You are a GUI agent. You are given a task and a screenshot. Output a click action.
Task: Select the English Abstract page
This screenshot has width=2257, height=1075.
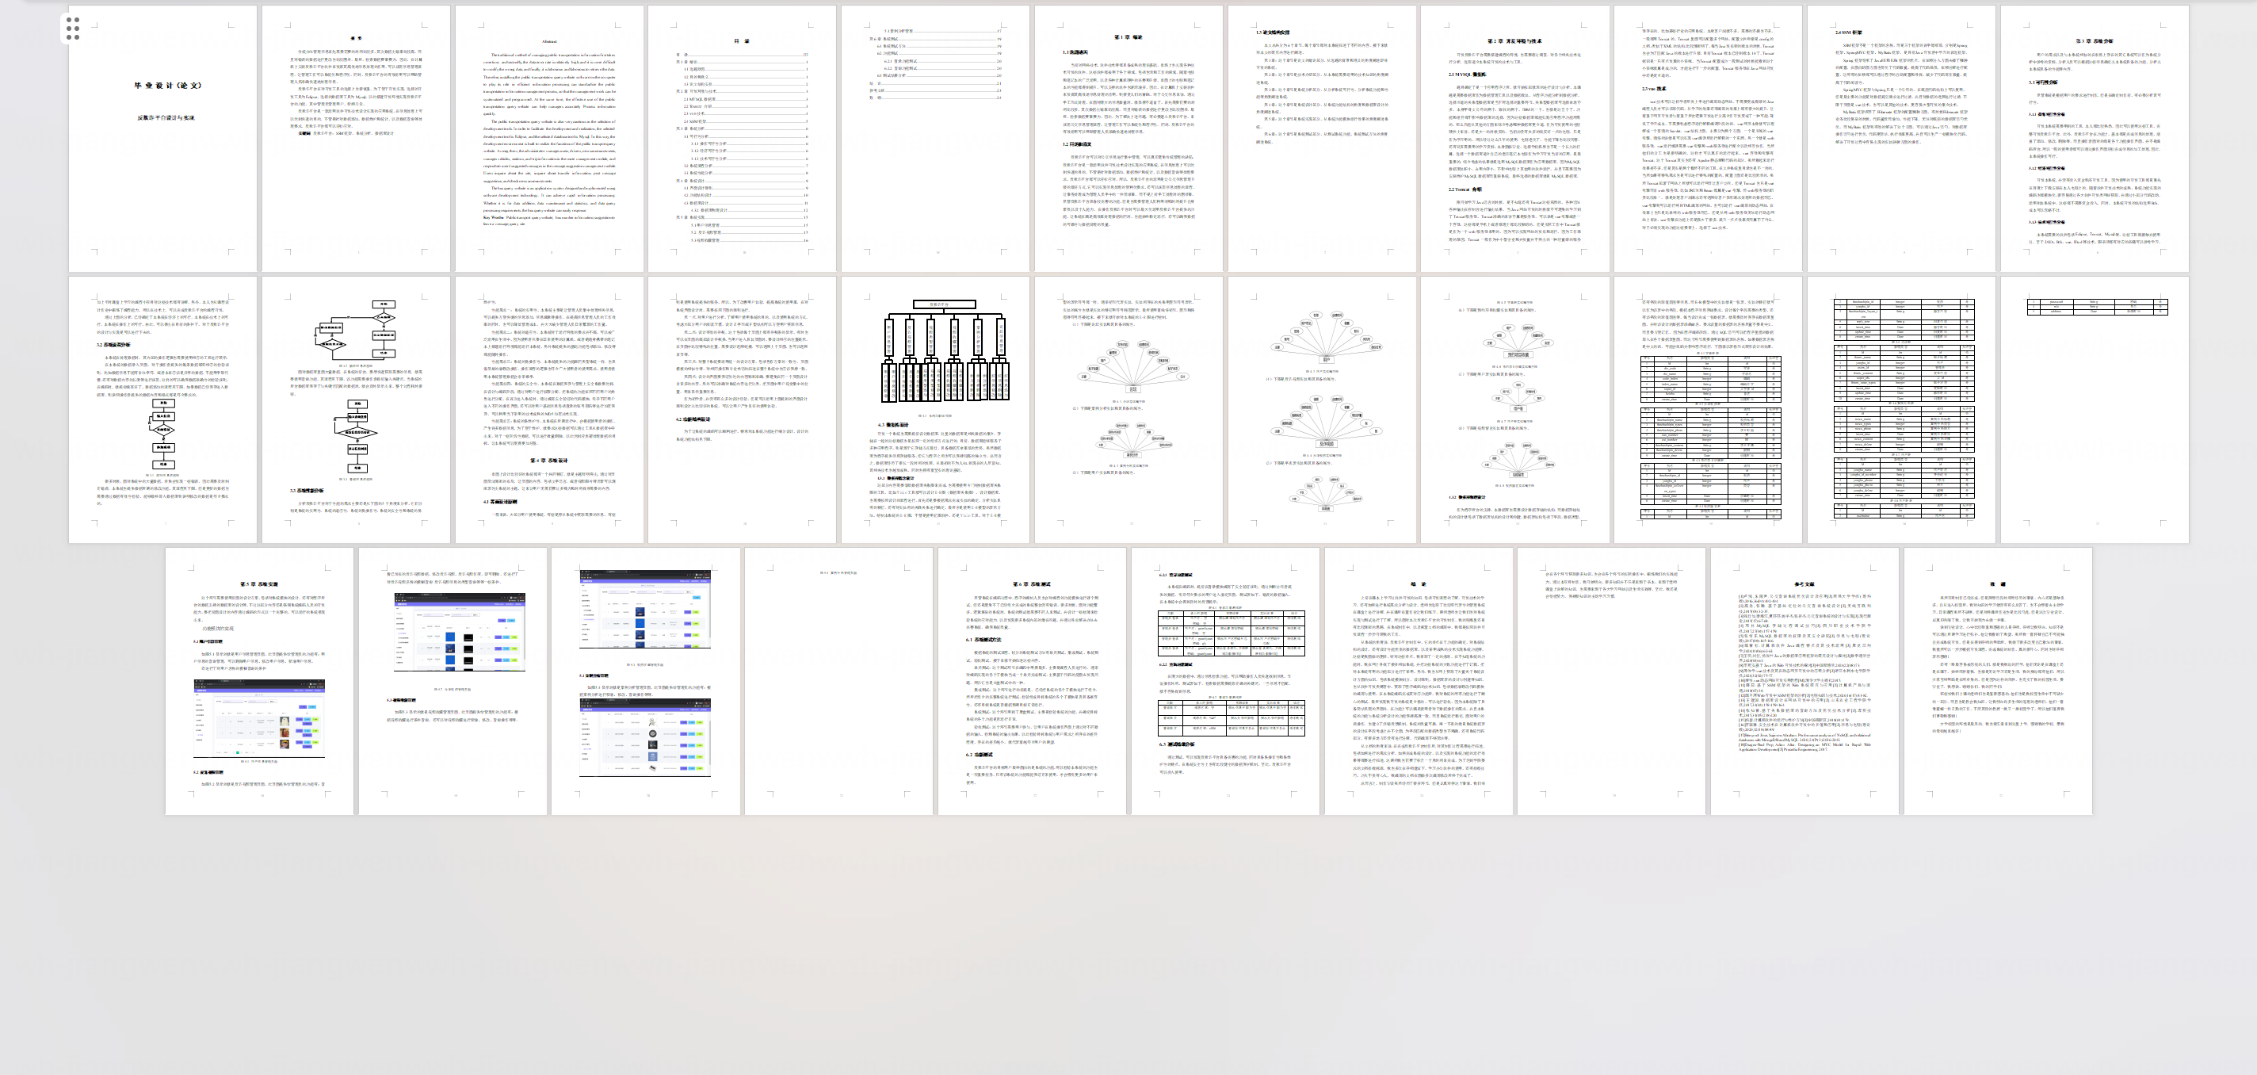[548, 139]
